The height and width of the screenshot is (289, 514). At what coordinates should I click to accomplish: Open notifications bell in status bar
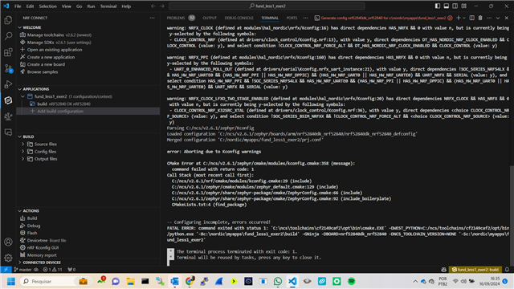(x=507, y=270)
